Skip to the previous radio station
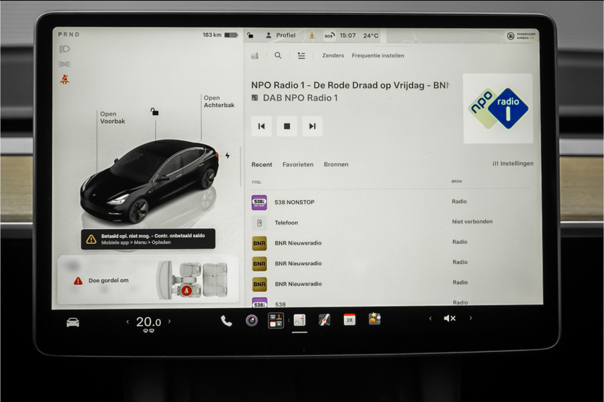Screen dimensions: 604x402 (x=261, y=126)
